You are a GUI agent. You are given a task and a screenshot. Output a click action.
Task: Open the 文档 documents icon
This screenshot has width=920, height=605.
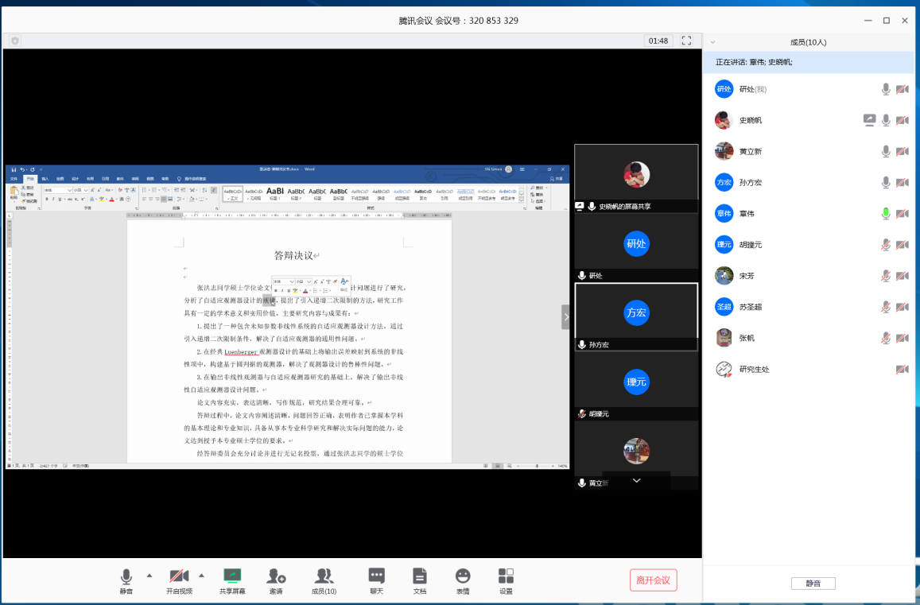click(x=420, y=576)
